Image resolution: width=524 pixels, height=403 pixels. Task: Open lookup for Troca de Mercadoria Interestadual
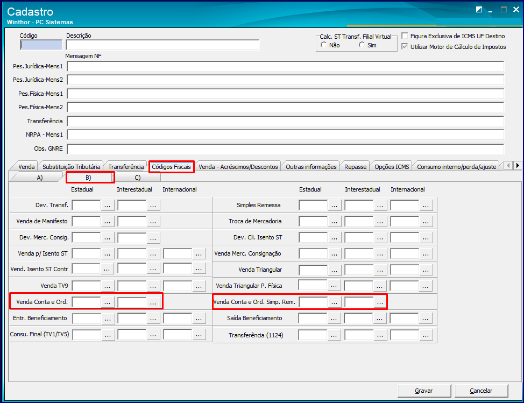pos(380,222)
